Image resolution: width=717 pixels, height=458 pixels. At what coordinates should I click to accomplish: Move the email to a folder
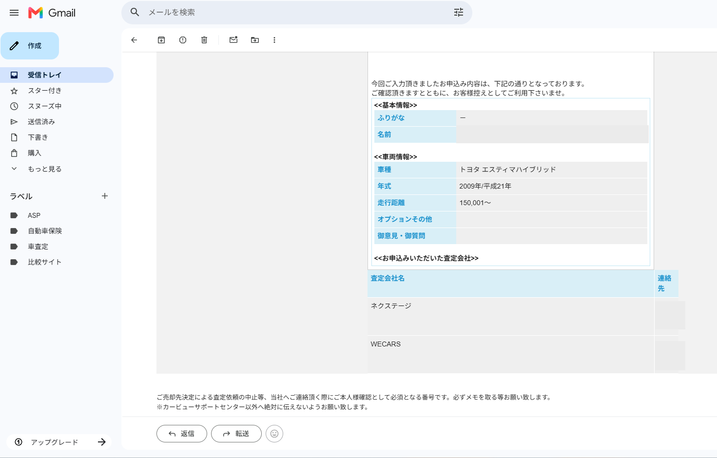click(x=255, y=40)
